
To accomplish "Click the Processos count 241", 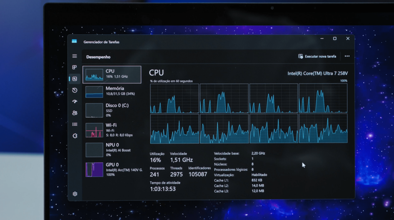I will tap(154, 175).
